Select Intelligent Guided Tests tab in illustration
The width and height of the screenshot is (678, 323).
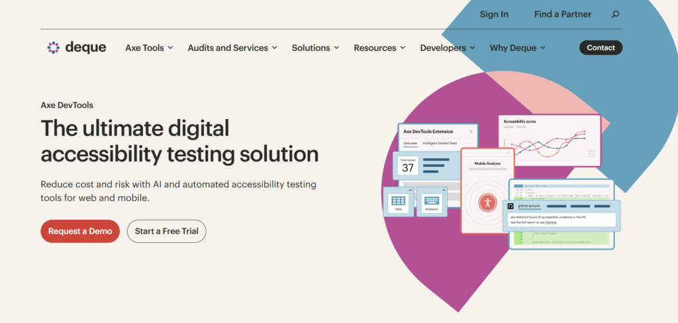440,143
